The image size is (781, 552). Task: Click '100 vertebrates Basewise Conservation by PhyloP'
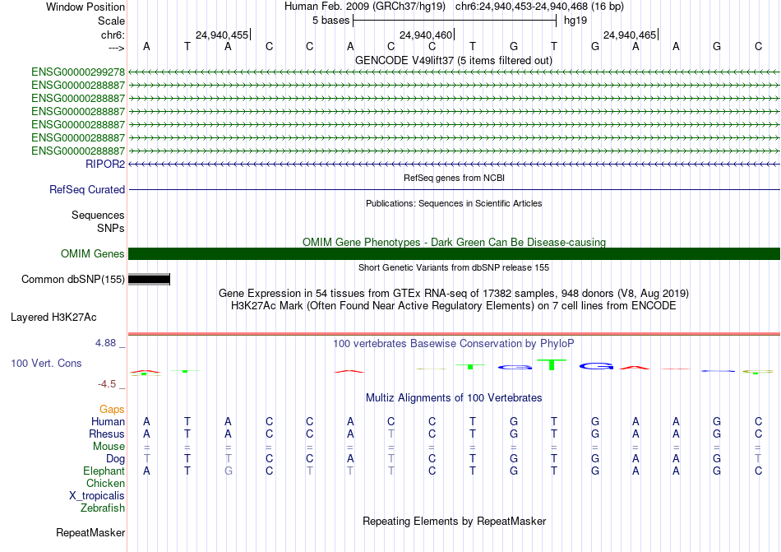point(454,344)
